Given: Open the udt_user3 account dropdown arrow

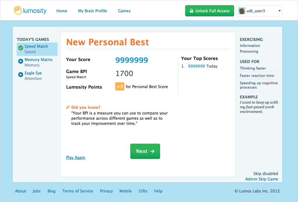Looking at the screenshot, I should click(280, 11).
